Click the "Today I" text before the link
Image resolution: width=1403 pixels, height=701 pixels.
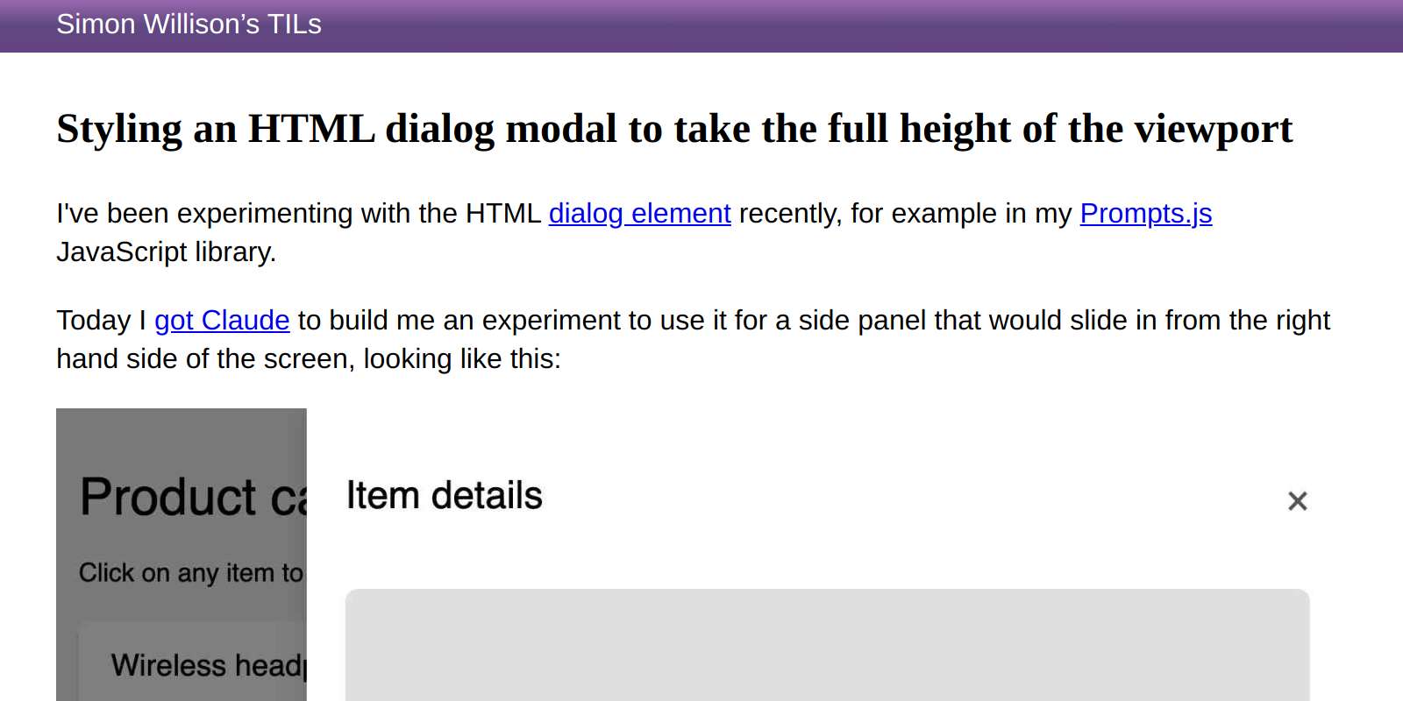[x=101, y=321]
